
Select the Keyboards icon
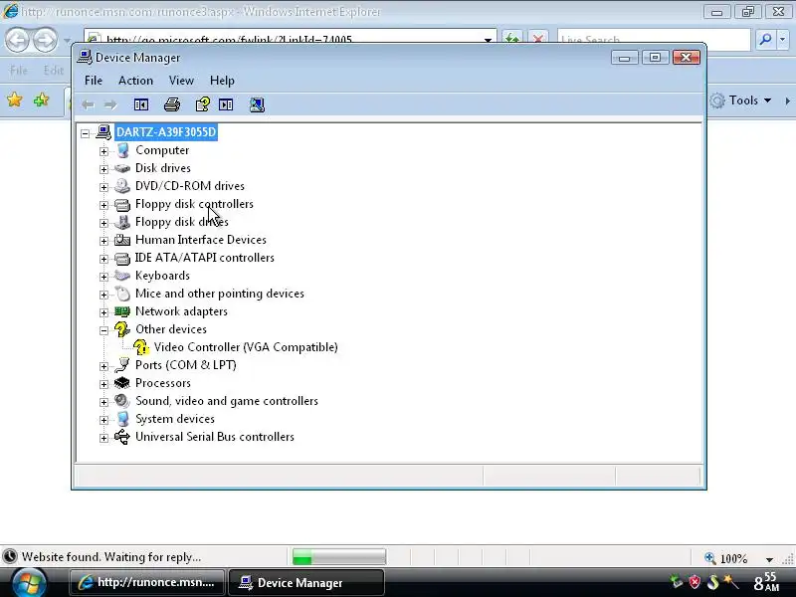122,276
